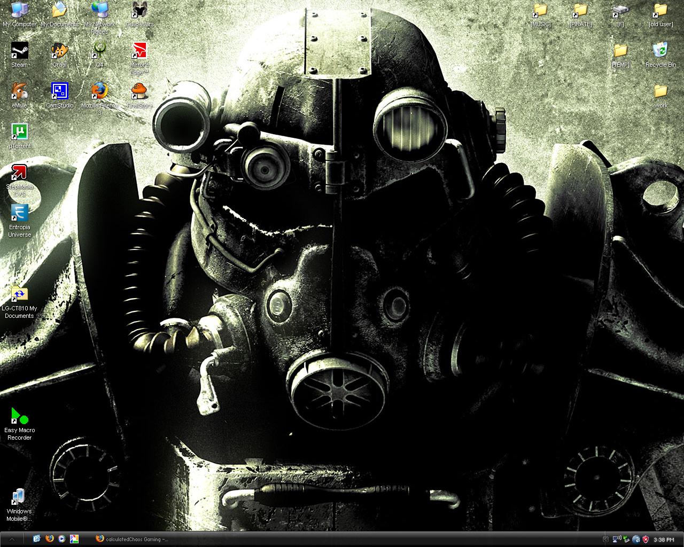Click the wireless network tray icon

[x=616, y=540]
